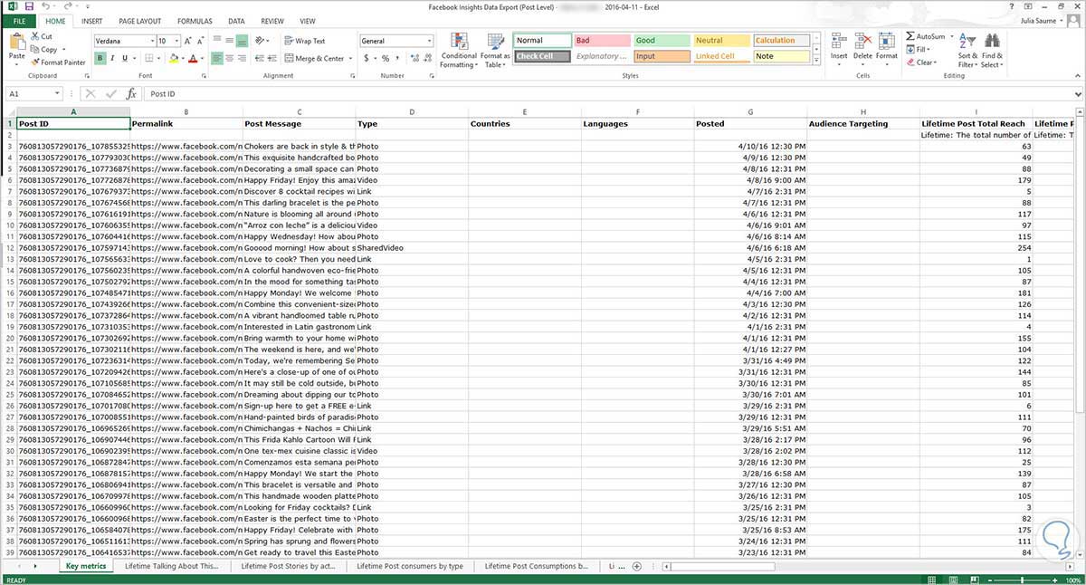Open the 'Lifetime Post consumers by type' sheet
The image size is (1086, 585).
coord(410,566)
